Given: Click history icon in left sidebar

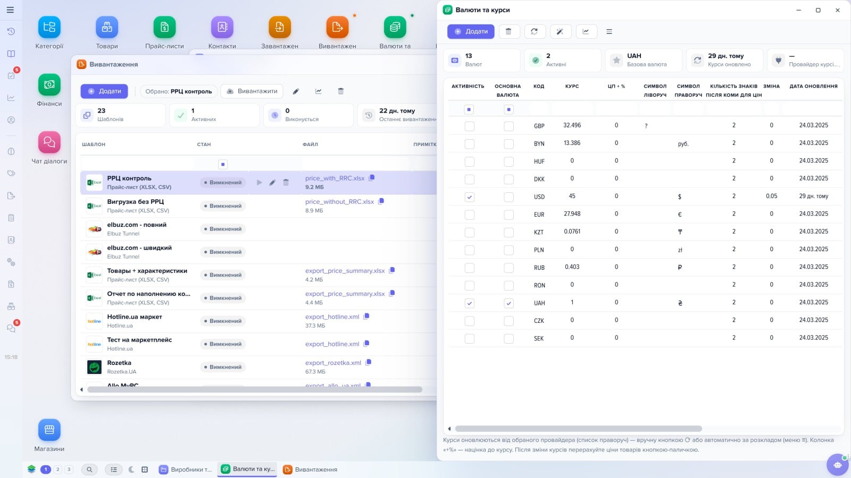Looking at the screenshot, I should click(x=11, y=31).
